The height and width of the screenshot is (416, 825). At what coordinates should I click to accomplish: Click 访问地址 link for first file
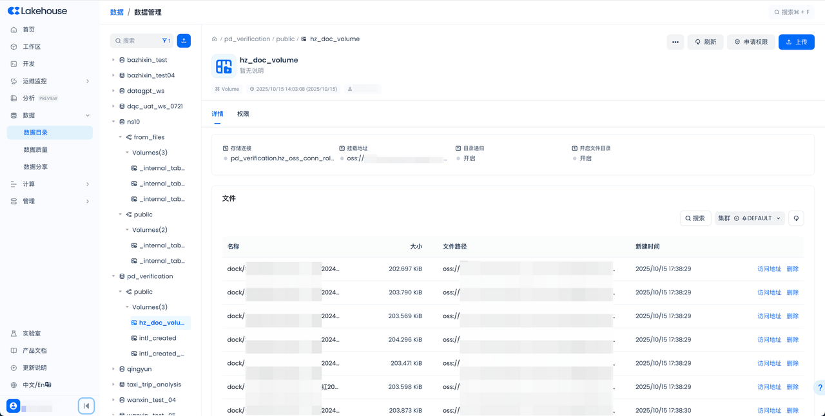coord(769,269)
